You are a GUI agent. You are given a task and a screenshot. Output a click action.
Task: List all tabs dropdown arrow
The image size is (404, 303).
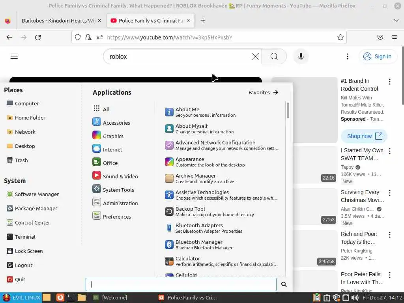pyautogui.click(x=396, y=21)
